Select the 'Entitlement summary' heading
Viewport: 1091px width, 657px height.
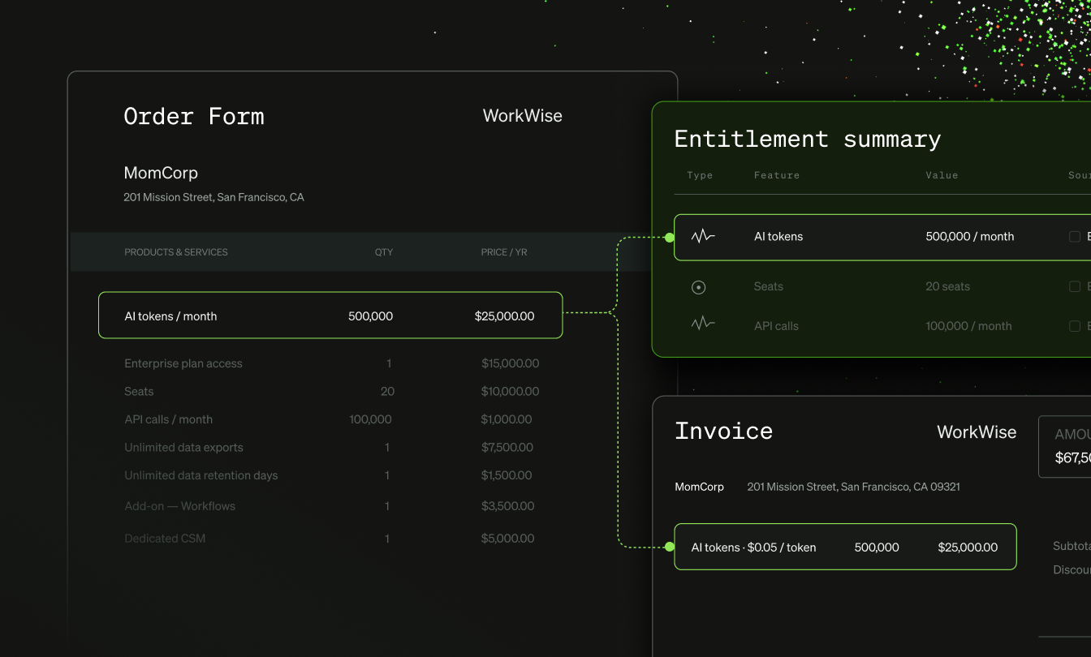[808, 139]
